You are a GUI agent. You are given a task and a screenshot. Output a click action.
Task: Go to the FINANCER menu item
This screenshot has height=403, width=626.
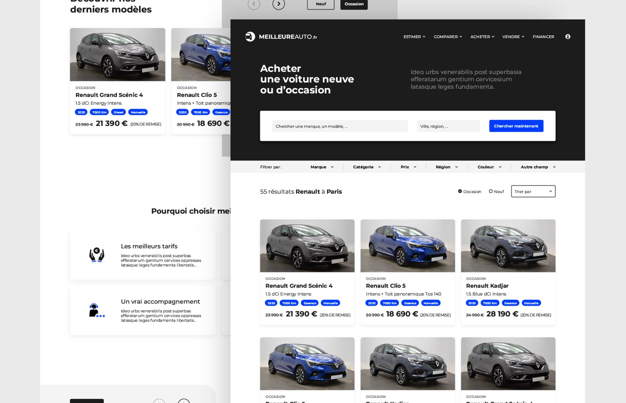[543, 37]
